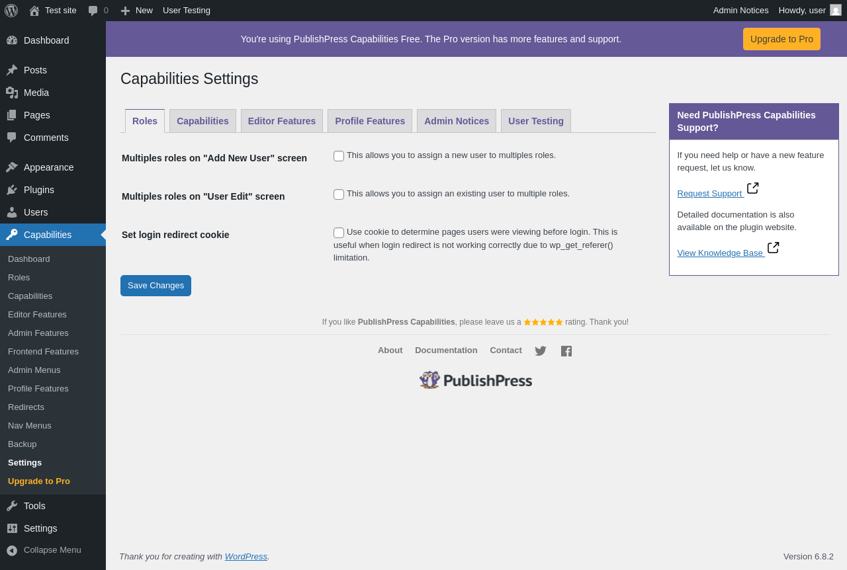Screen dimensions: 847x570
Task: Click the Comments bubble icon in sidebar
Action: [x=12, y=138]
